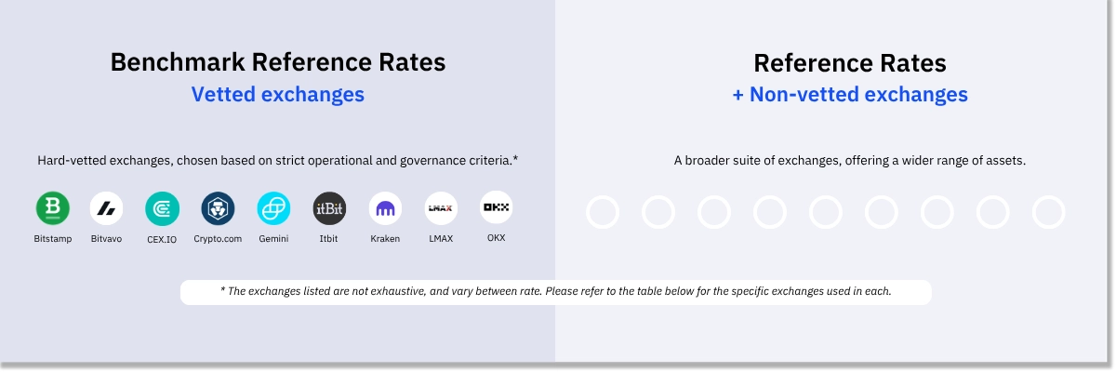1116x372 pixels.
Task: Click the Crypto.com label under its logo
Action: (219, 239)
